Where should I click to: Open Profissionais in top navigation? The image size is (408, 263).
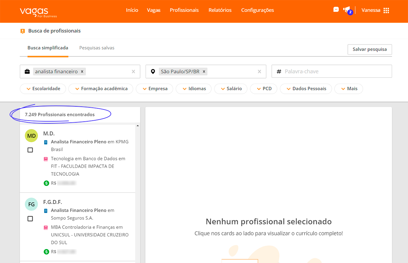[184, 10]
